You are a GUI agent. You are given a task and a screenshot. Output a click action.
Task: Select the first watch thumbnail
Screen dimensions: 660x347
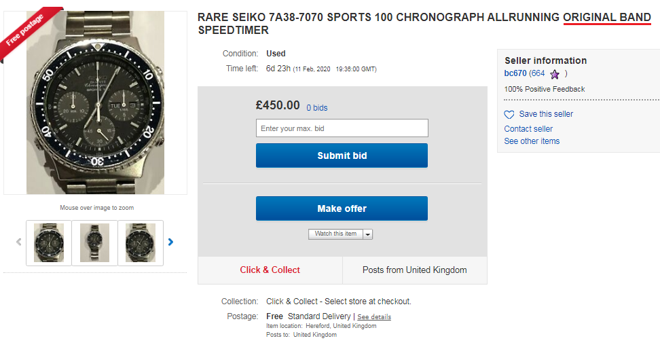49,242
